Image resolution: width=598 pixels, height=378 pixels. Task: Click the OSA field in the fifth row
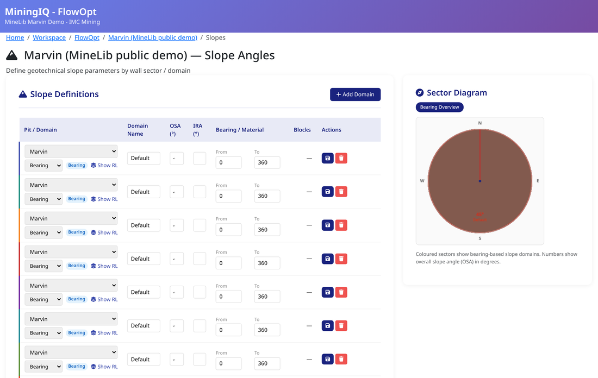(177, 292)
